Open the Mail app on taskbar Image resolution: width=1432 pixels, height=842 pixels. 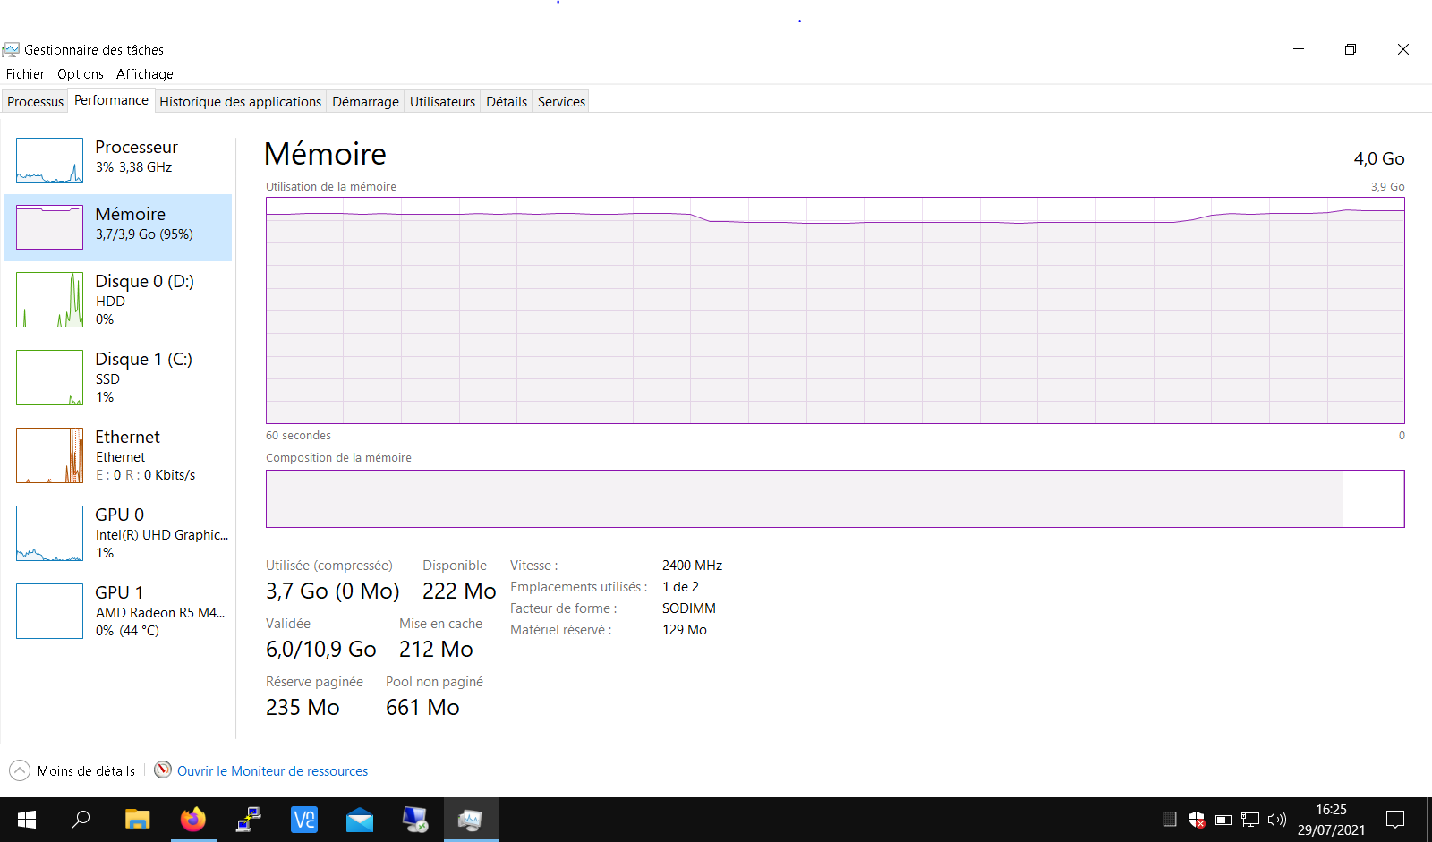(x=360, y=820)
